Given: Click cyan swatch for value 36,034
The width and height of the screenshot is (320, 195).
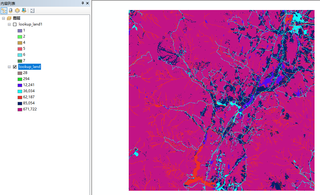Looking at the screenshot, I should tap(20, 91).
